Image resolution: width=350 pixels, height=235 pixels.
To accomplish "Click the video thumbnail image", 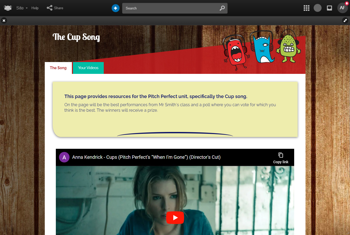I will [x=175, y=200].
